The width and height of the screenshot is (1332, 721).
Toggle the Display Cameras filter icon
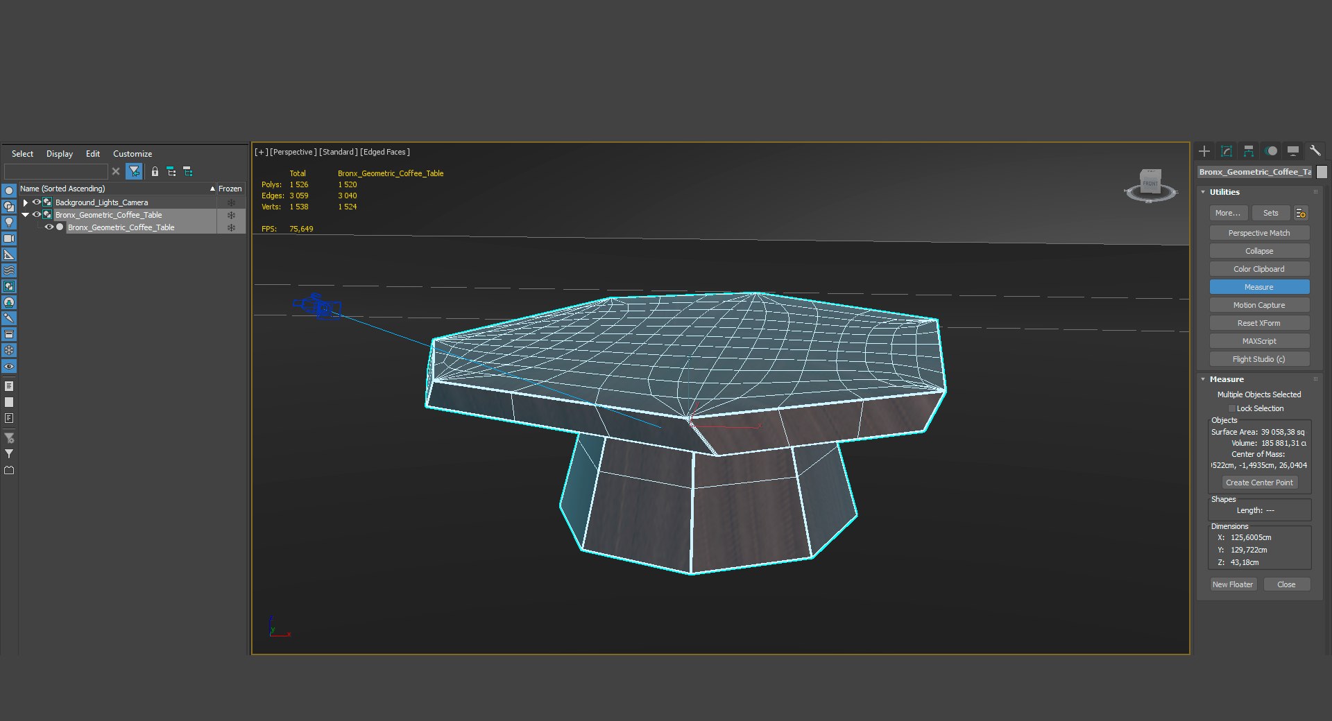(x=9, y=238)
